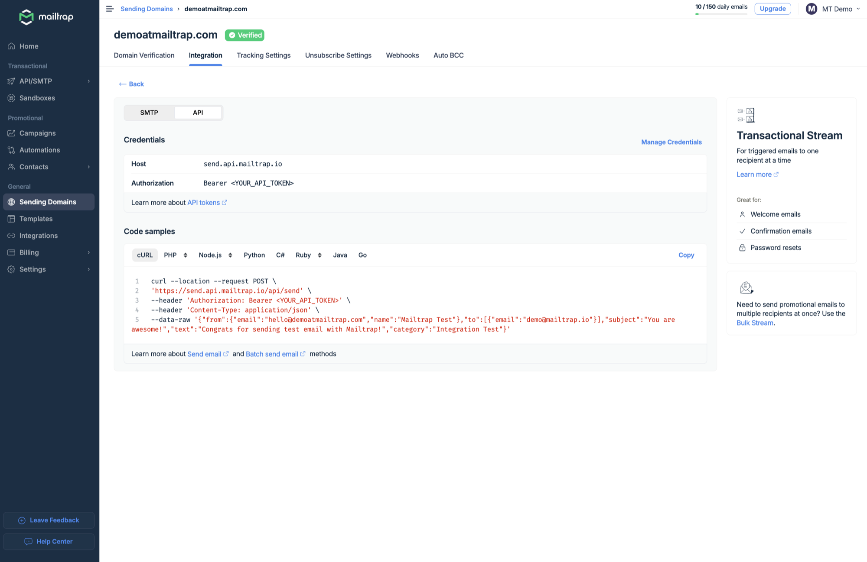Switch to the Tracking Settings tab
This screenshot has height=562, width=867.
coord(264,55)
